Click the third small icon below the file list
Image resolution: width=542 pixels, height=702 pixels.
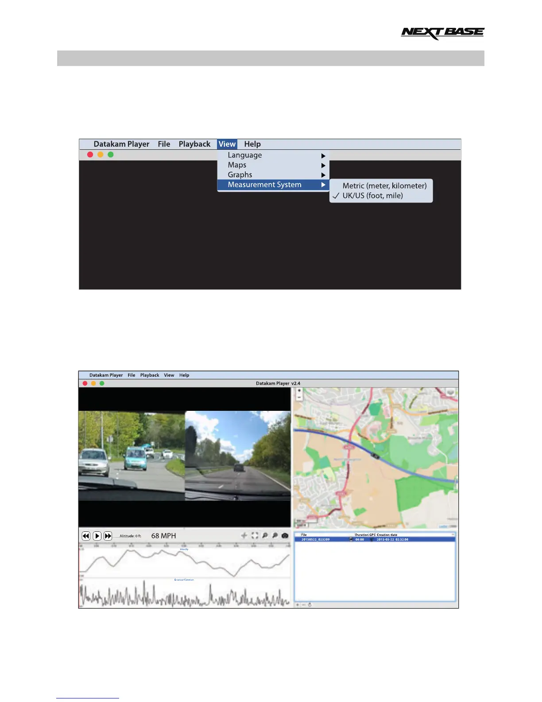tap(310, 604)
